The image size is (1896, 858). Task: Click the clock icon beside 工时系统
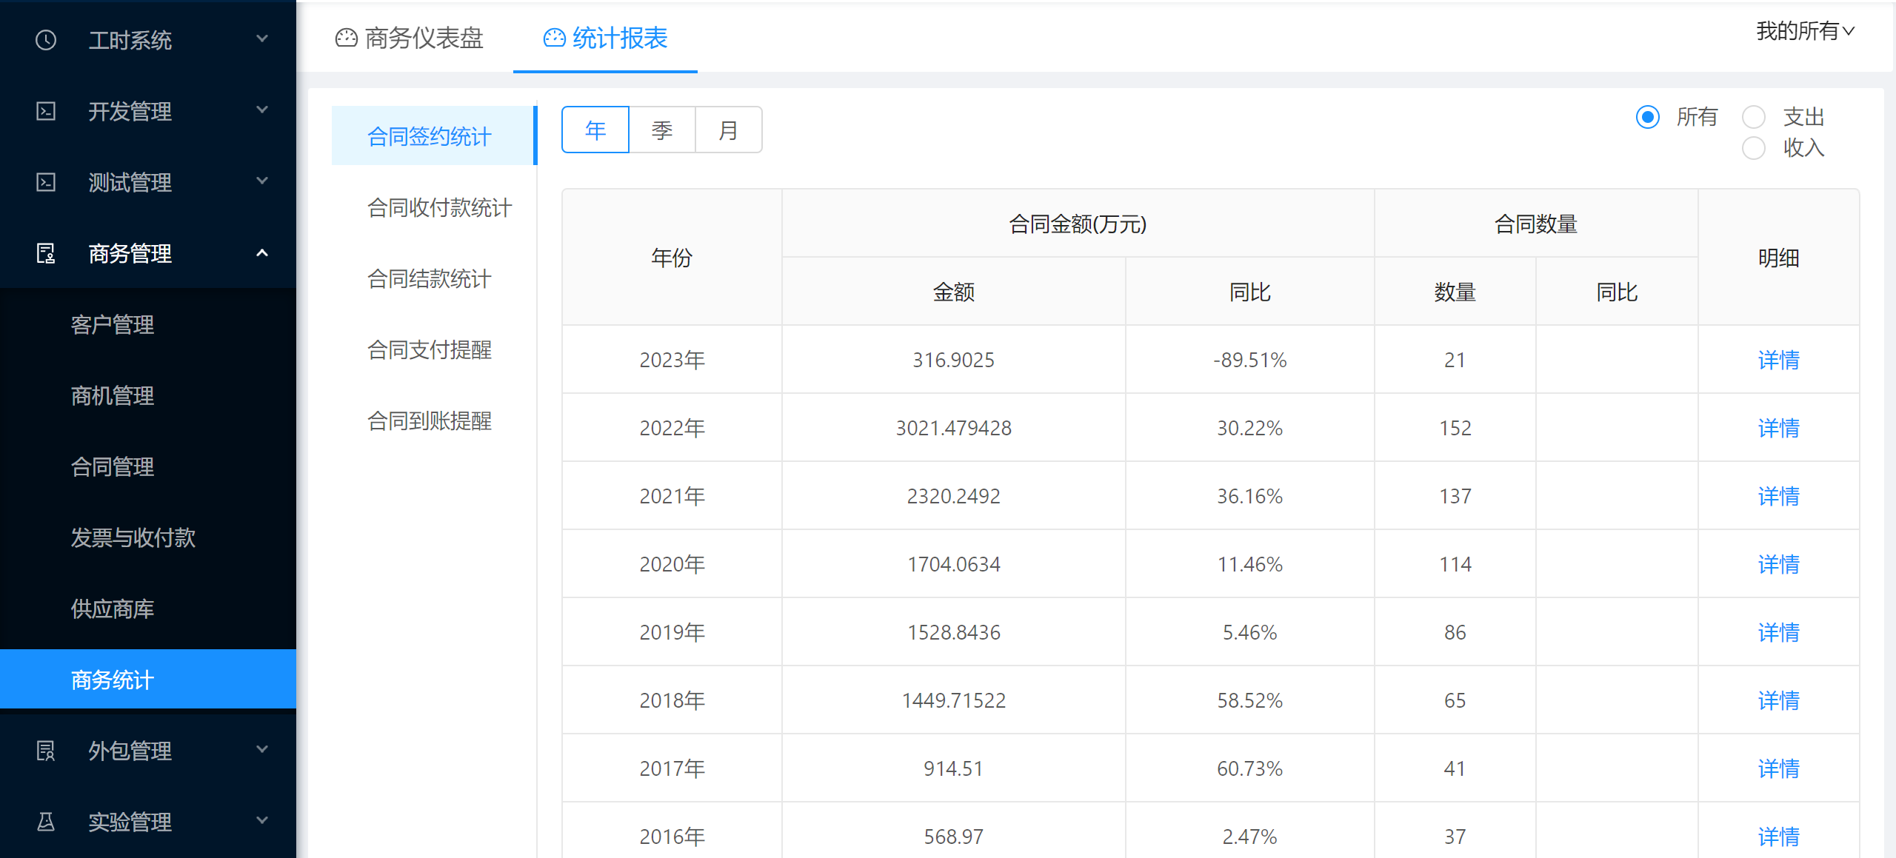46,40
